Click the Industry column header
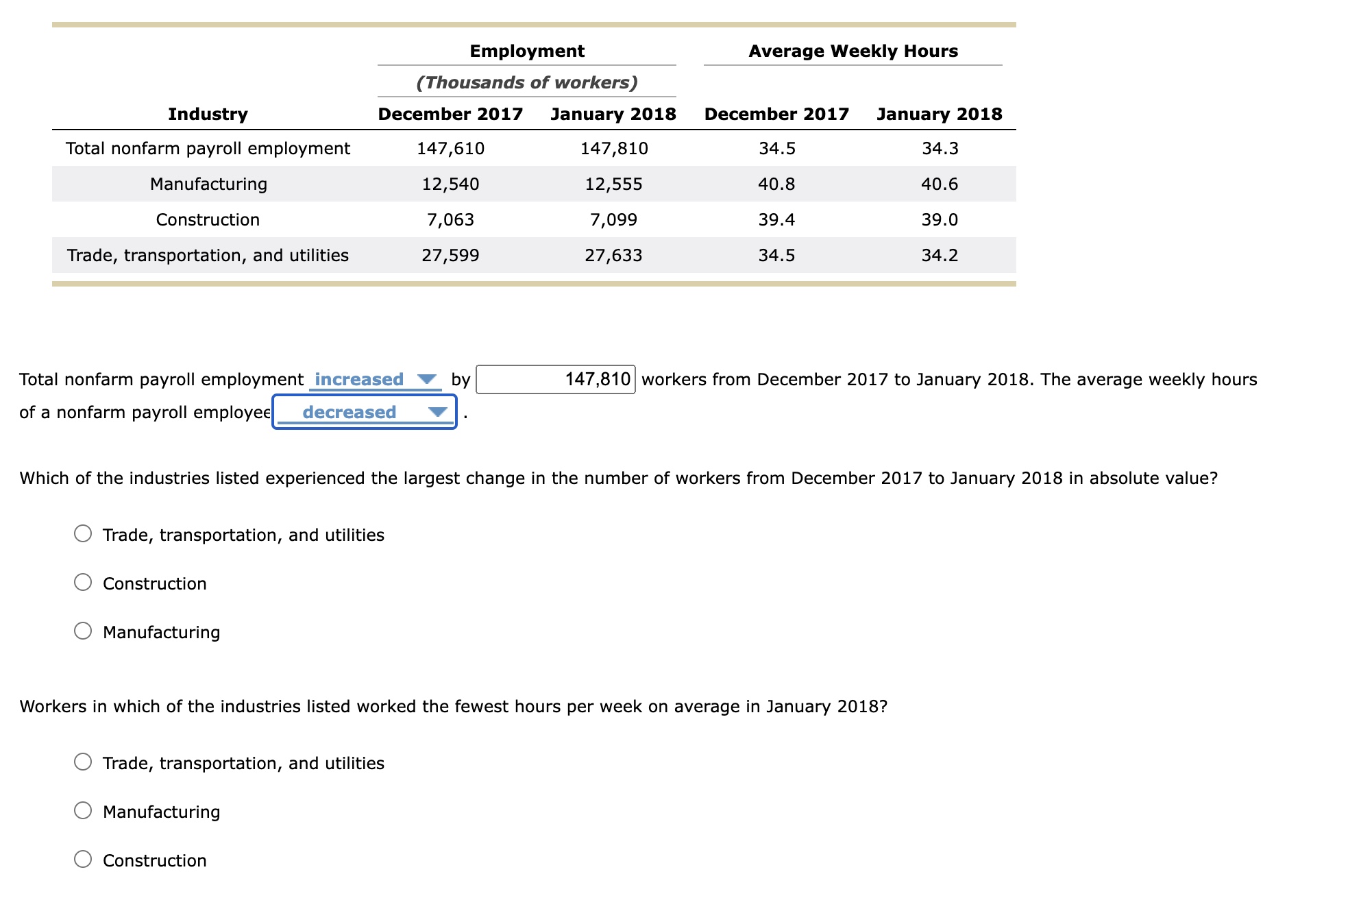The image size is (1361, 909). pyautogui.click(x=208, y=114)
